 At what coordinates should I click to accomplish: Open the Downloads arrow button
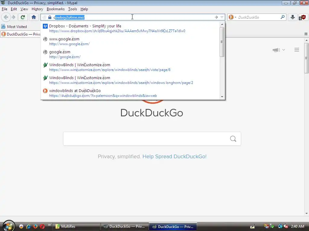coord(293,17)
